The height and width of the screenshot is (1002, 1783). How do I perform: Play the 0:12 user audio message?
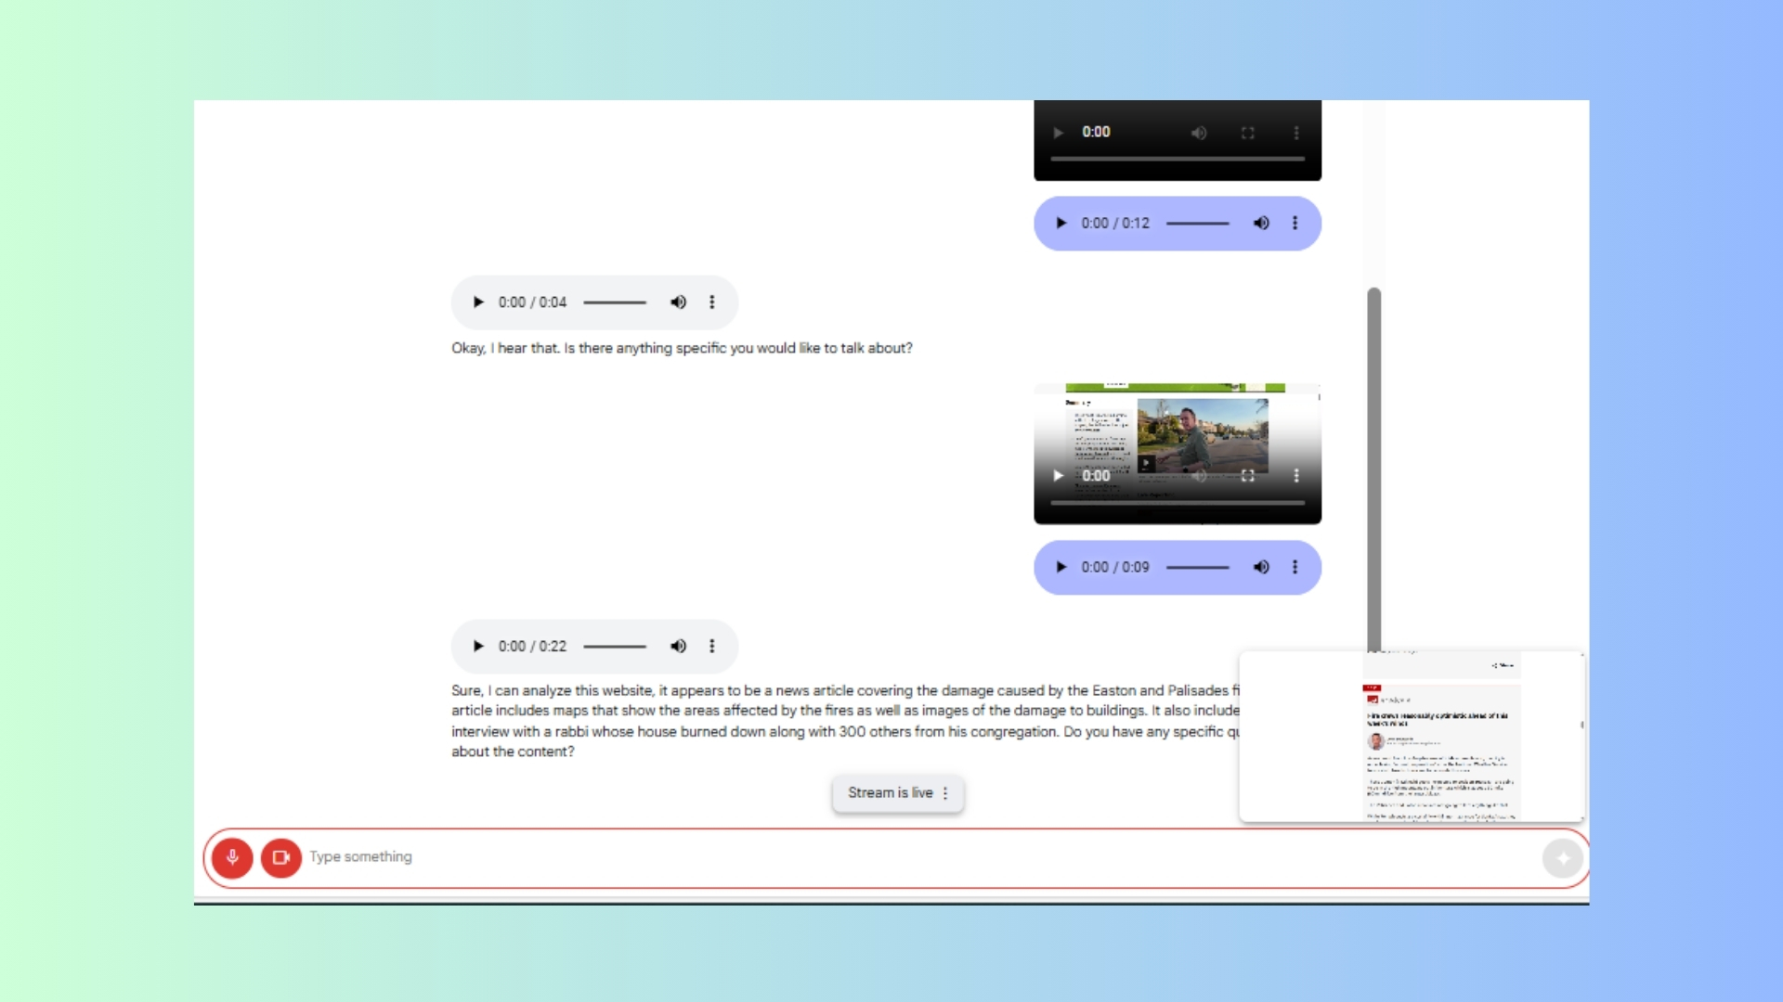pos(1061,224)
